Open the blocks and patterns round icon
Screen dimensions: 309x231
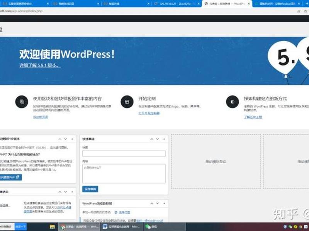pos(22,102)
